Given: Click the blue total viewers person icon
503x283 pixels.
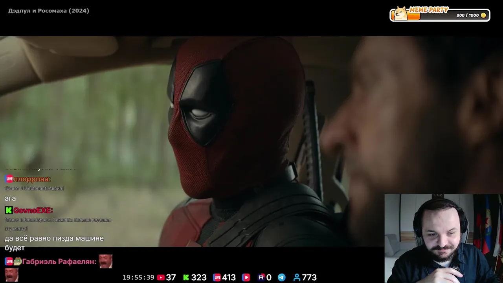Looking at the screenshot, I should tap(297, 277).
